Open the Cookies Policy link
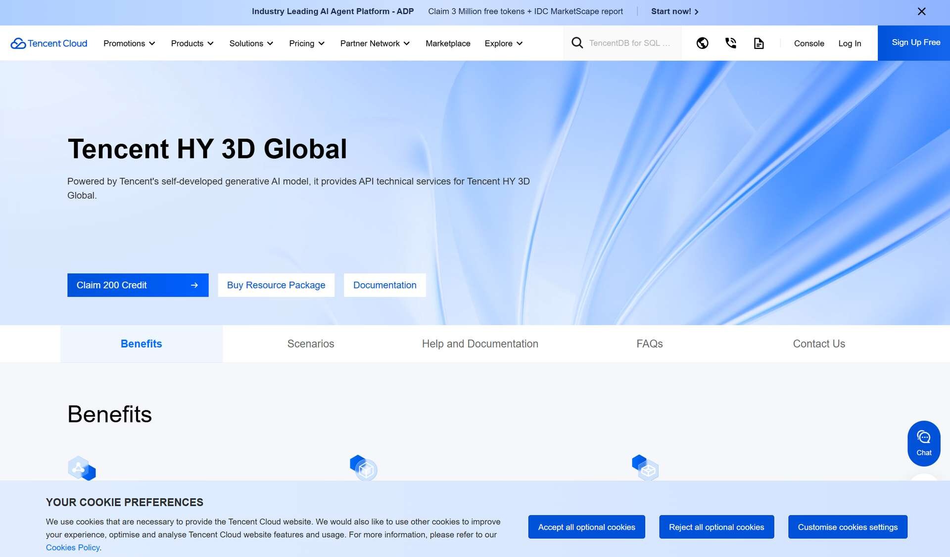This screenshot has height=557, width=950. 73,548
